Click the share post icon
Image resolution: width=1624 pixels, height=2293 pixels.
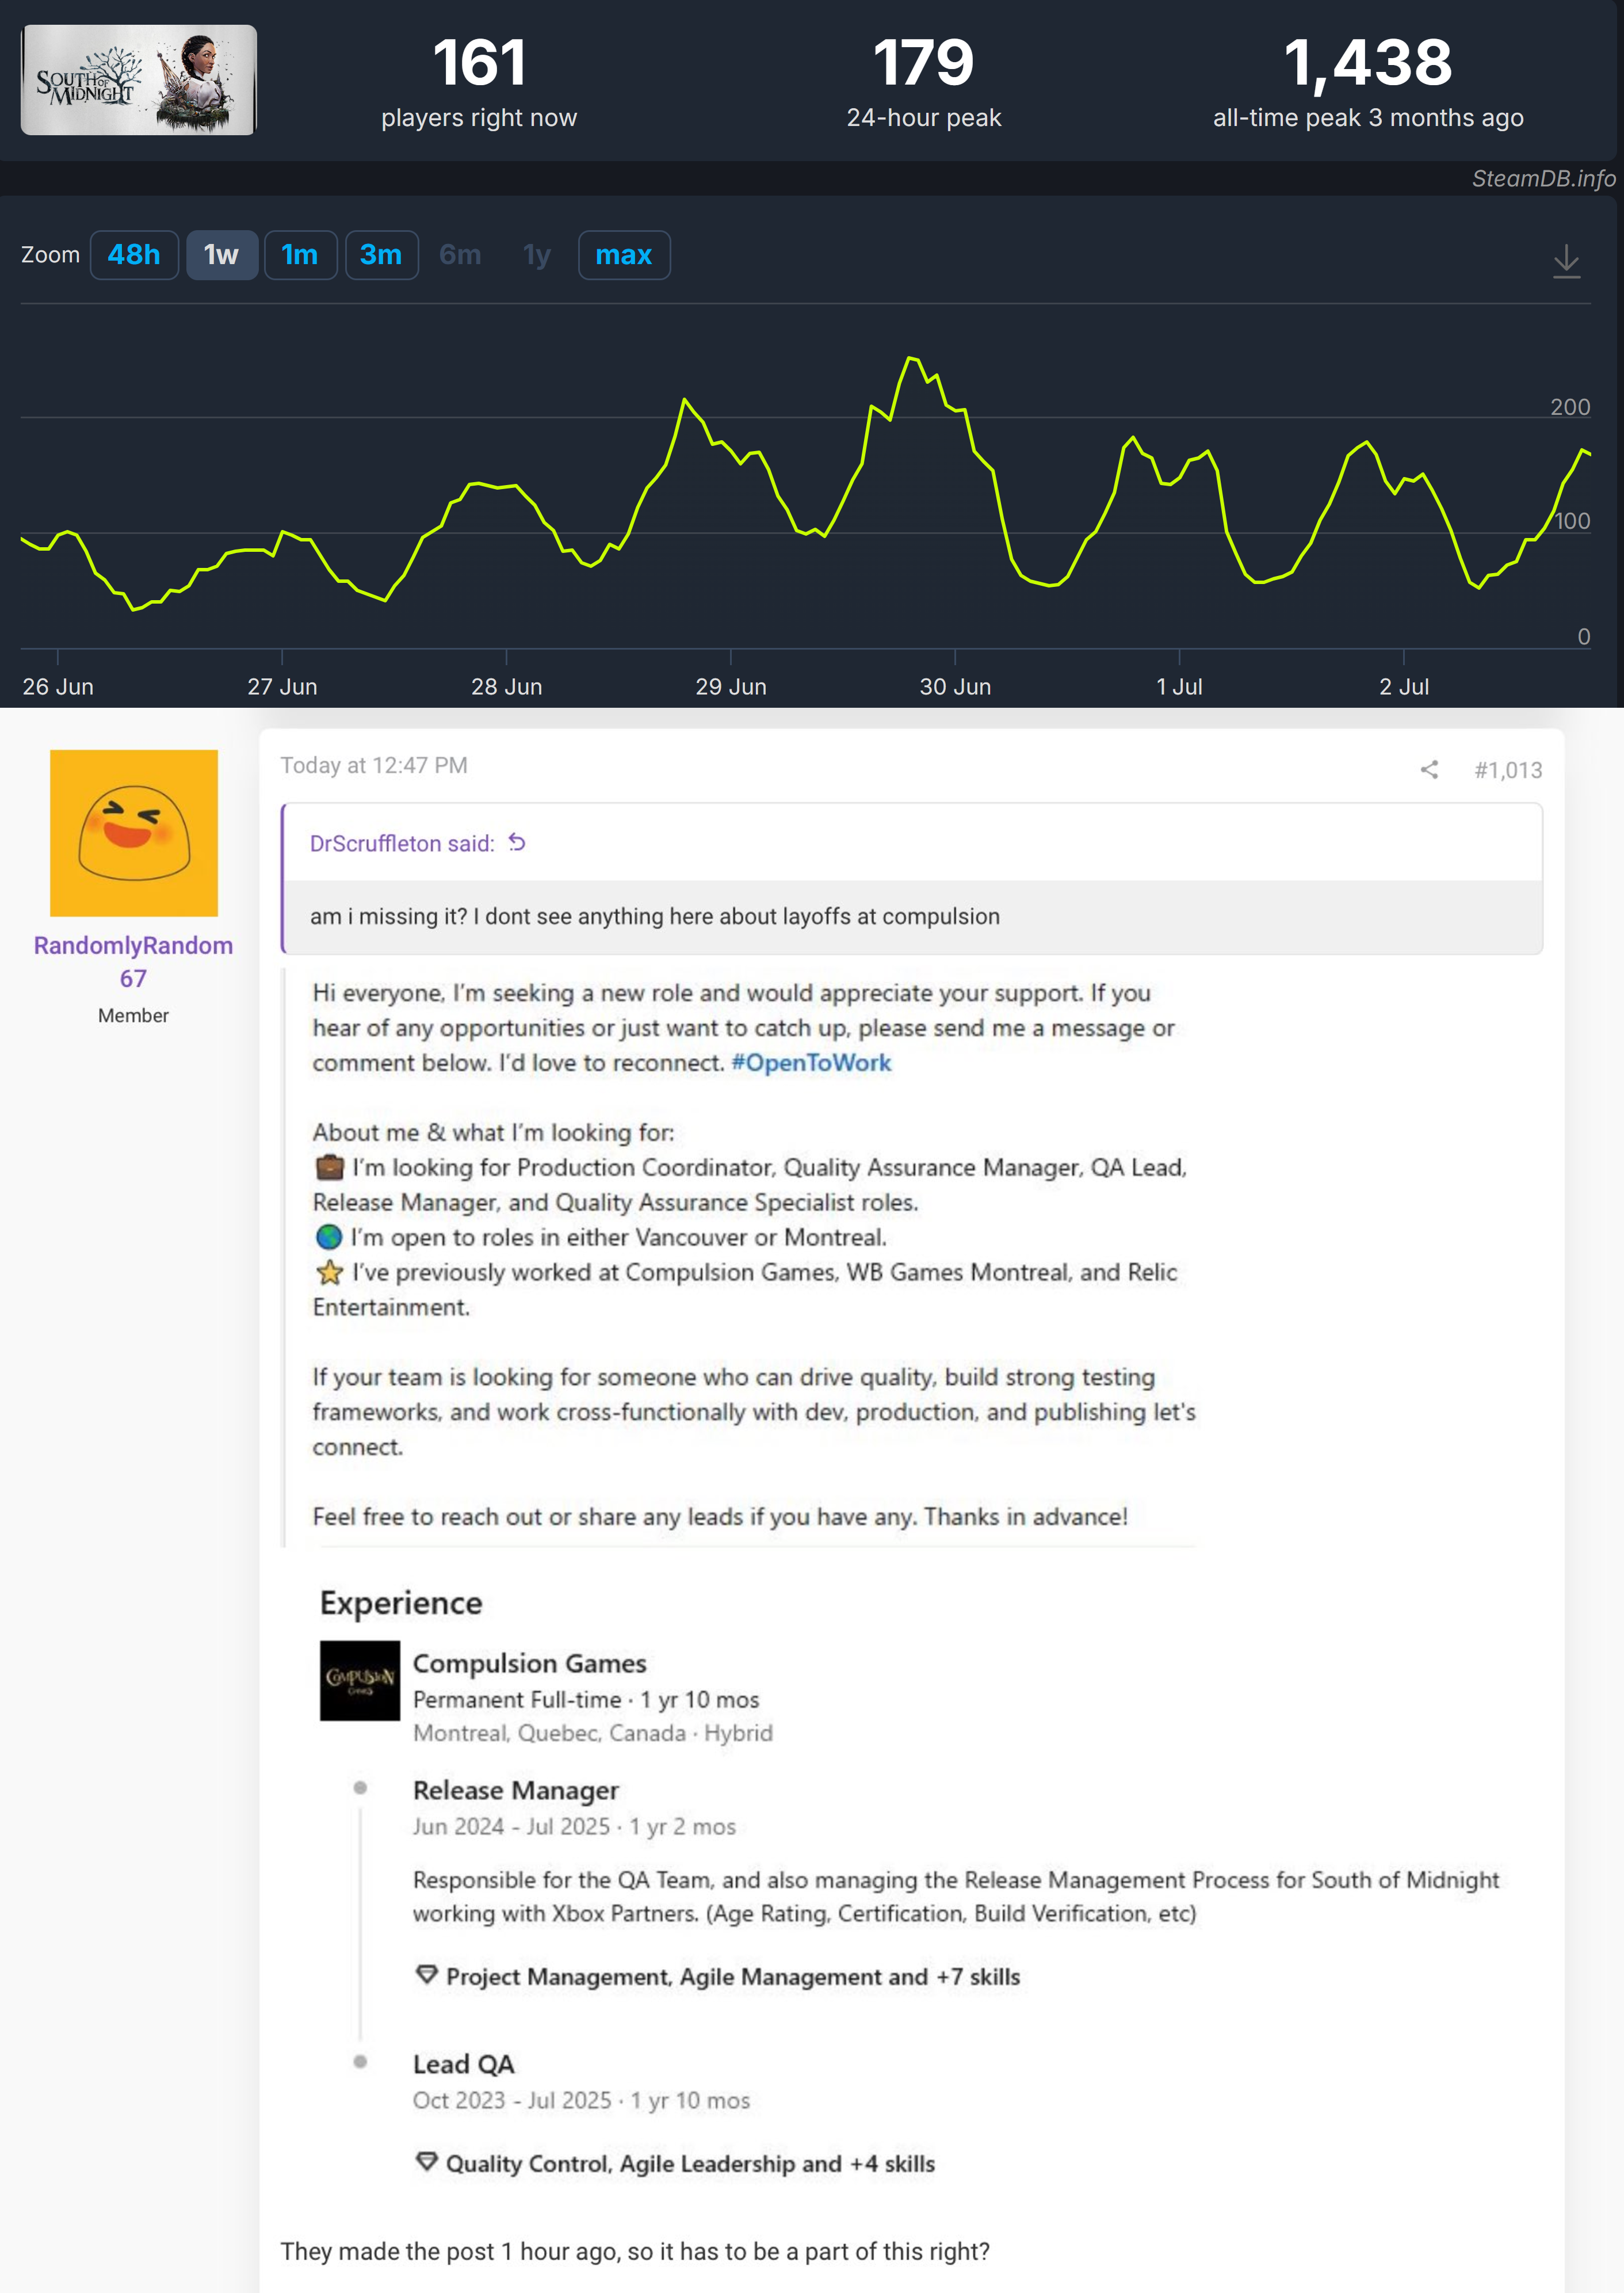pos(1429,769)
